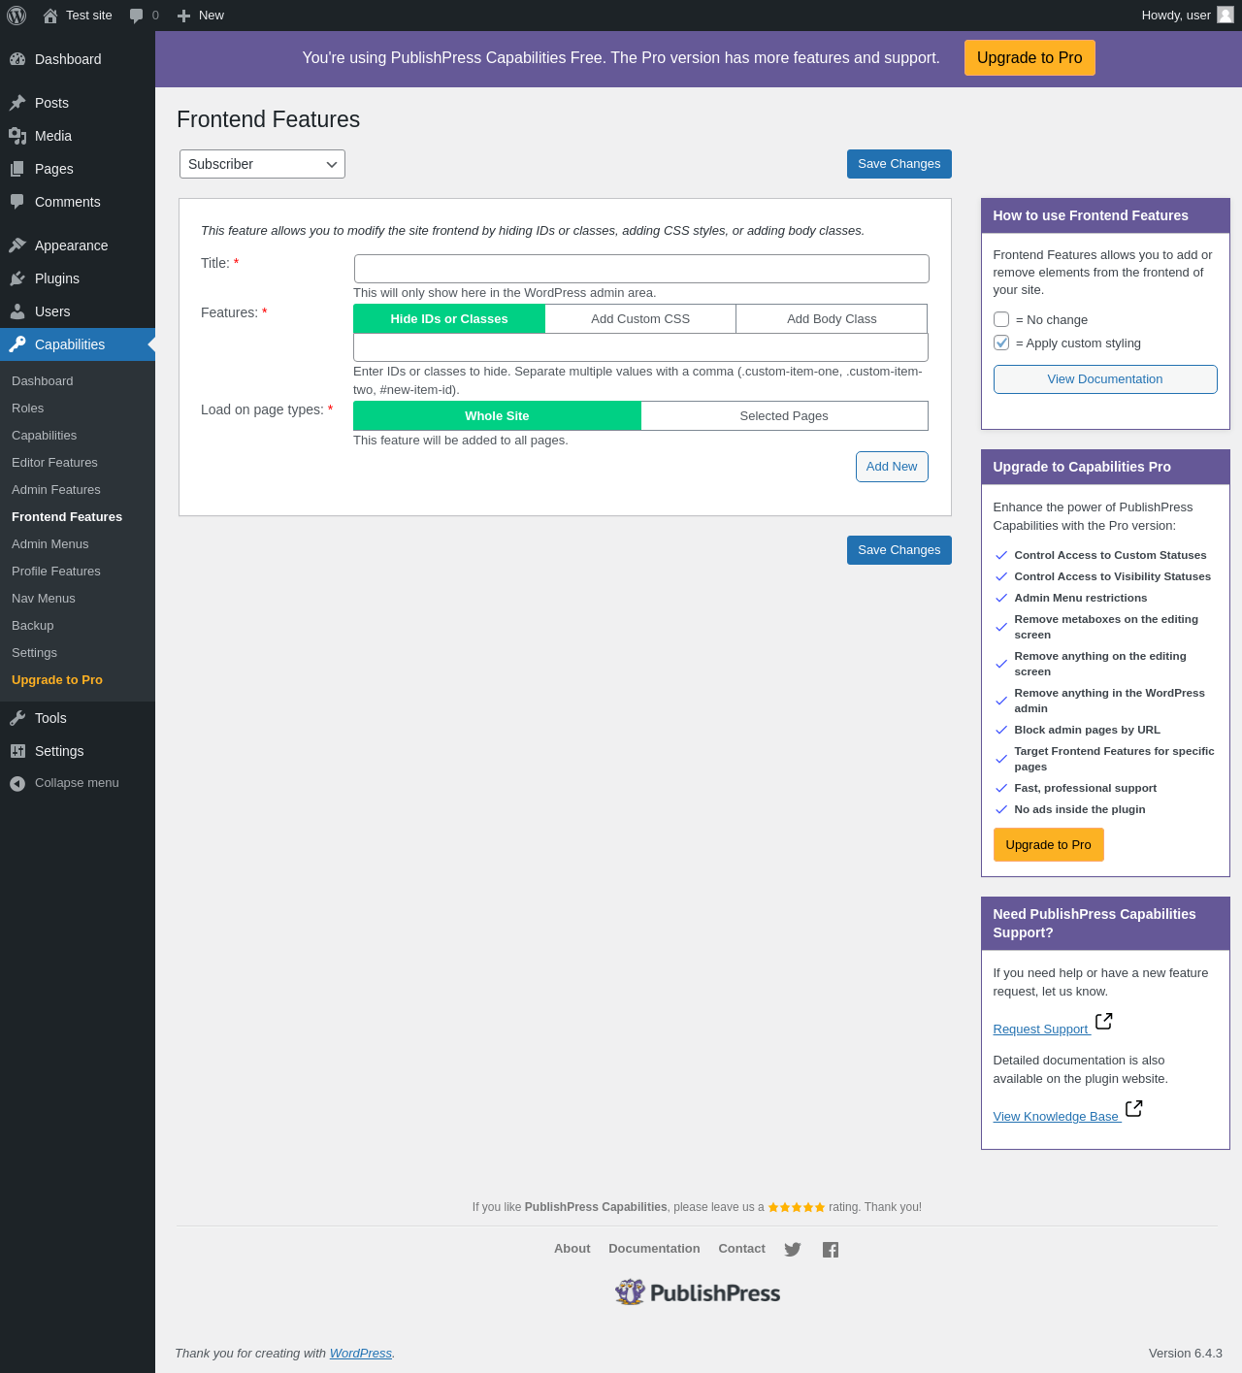1242x1373 pixels.
Task: Toggle the No change checkbox
Action: (x=1001, y=319)
